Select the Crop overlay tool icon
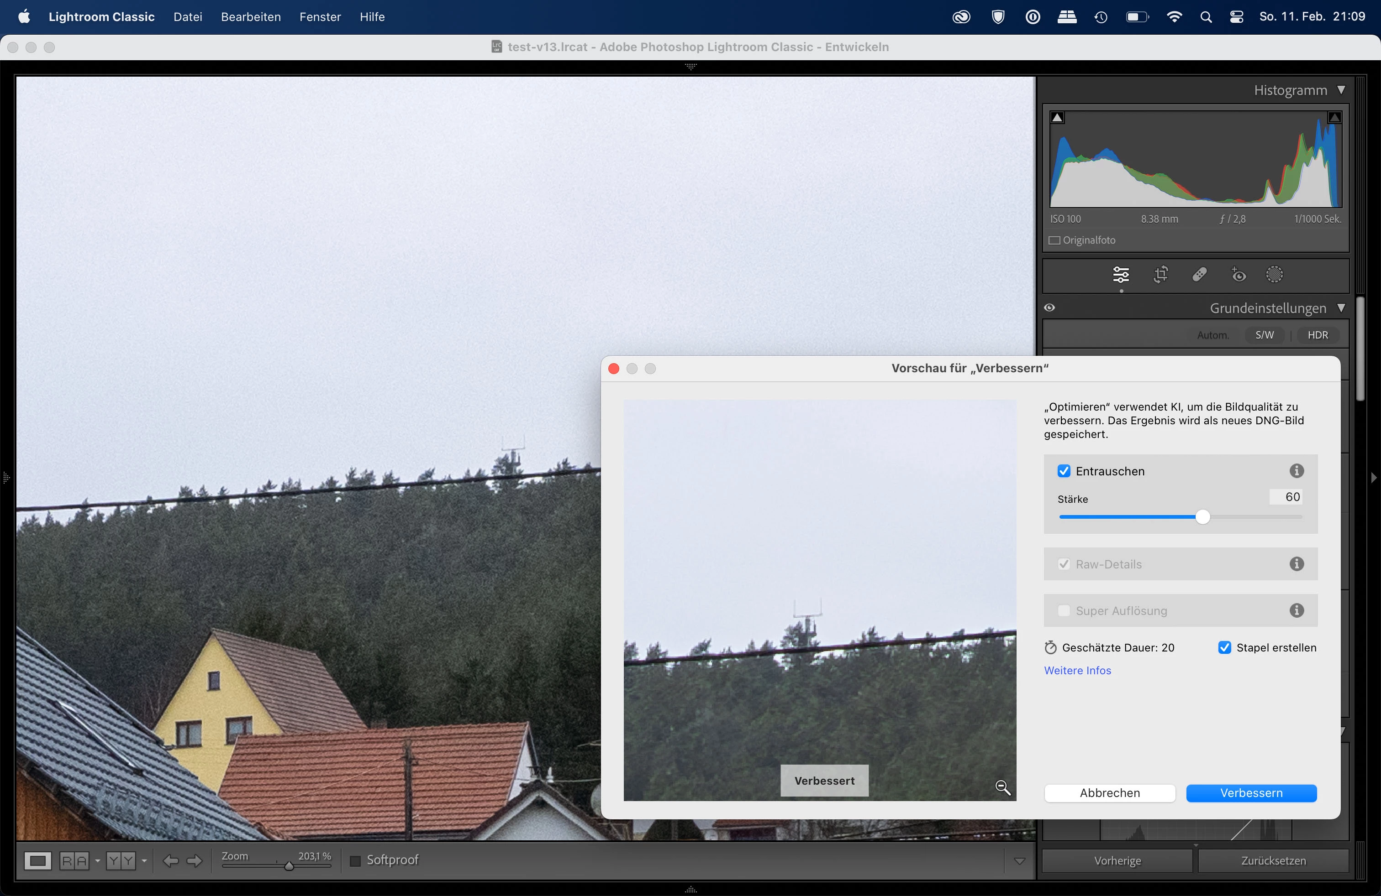 (1160, 275)
